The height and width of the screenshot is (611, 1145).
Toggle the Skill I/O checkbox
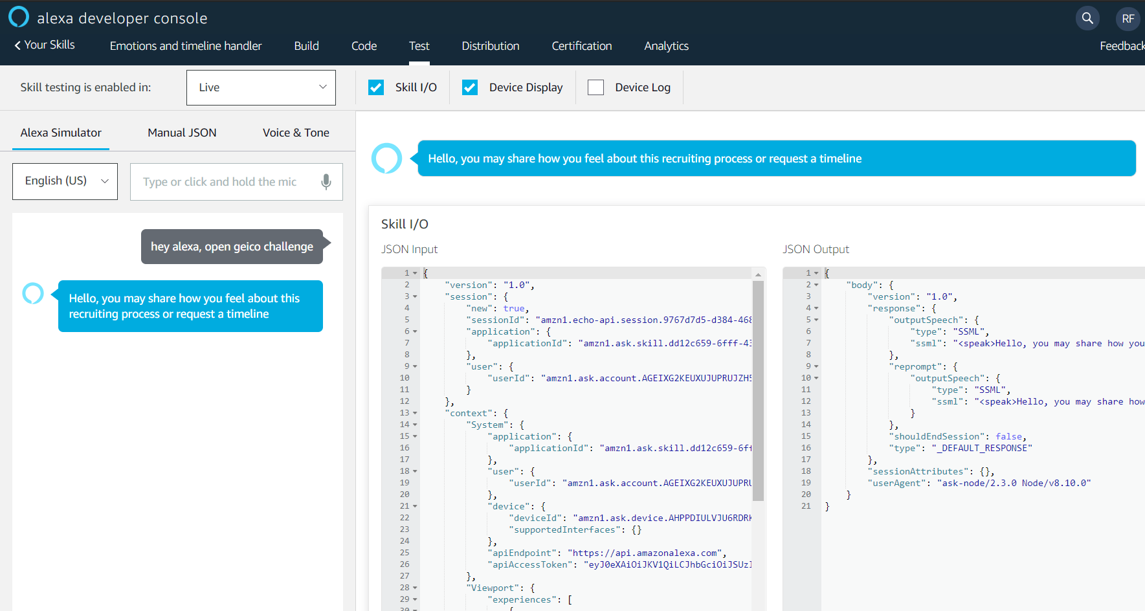click(x=376, y=87)
